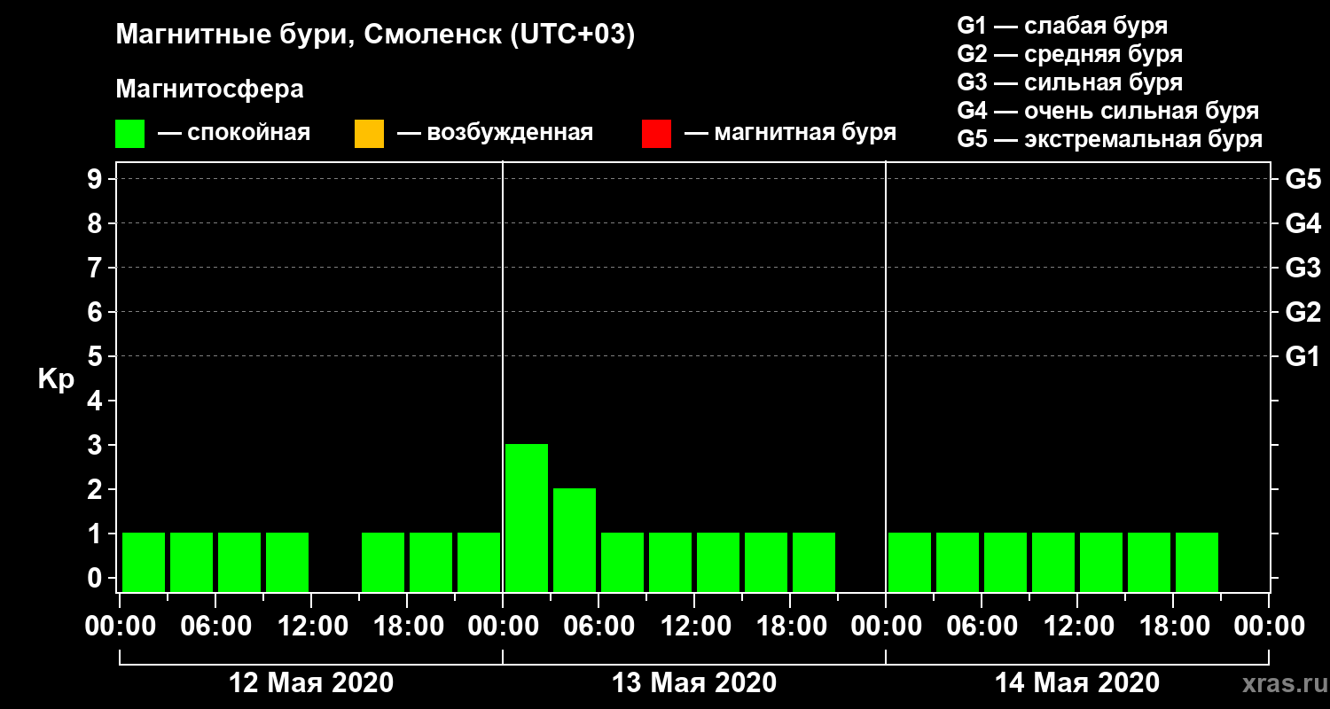1330x709 pixels.
Task: Click the red 'магнитная буря' legend swatch
Action: [x=656, y=134]
